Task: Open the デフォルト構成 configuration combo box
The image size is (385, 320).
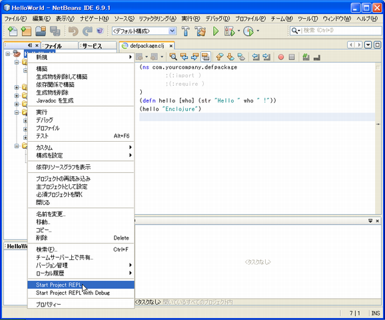Action: point(144,31)
